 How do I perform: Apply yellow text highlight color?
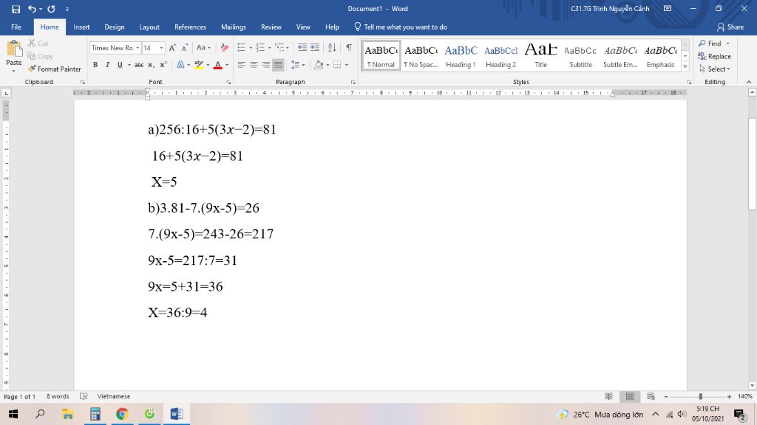pos(198,65)
